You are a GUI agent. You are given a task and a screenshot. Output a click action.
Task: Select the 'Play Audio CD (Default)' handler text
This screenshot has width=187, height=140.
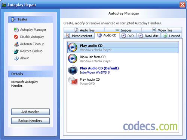coord(99,68)
